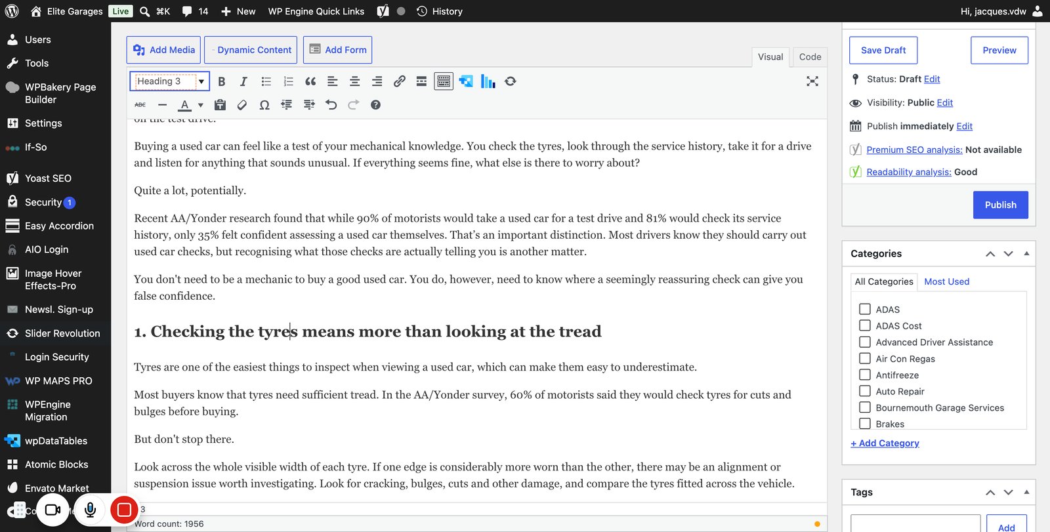Center-align the text
Viewport: 1050px width, 532px height.
click(354, 81)
